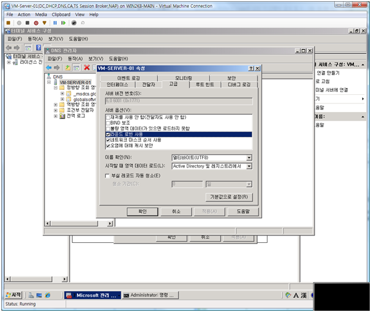
Task: Click Show Desktop icon in quick launch
Action: (39, 295)
